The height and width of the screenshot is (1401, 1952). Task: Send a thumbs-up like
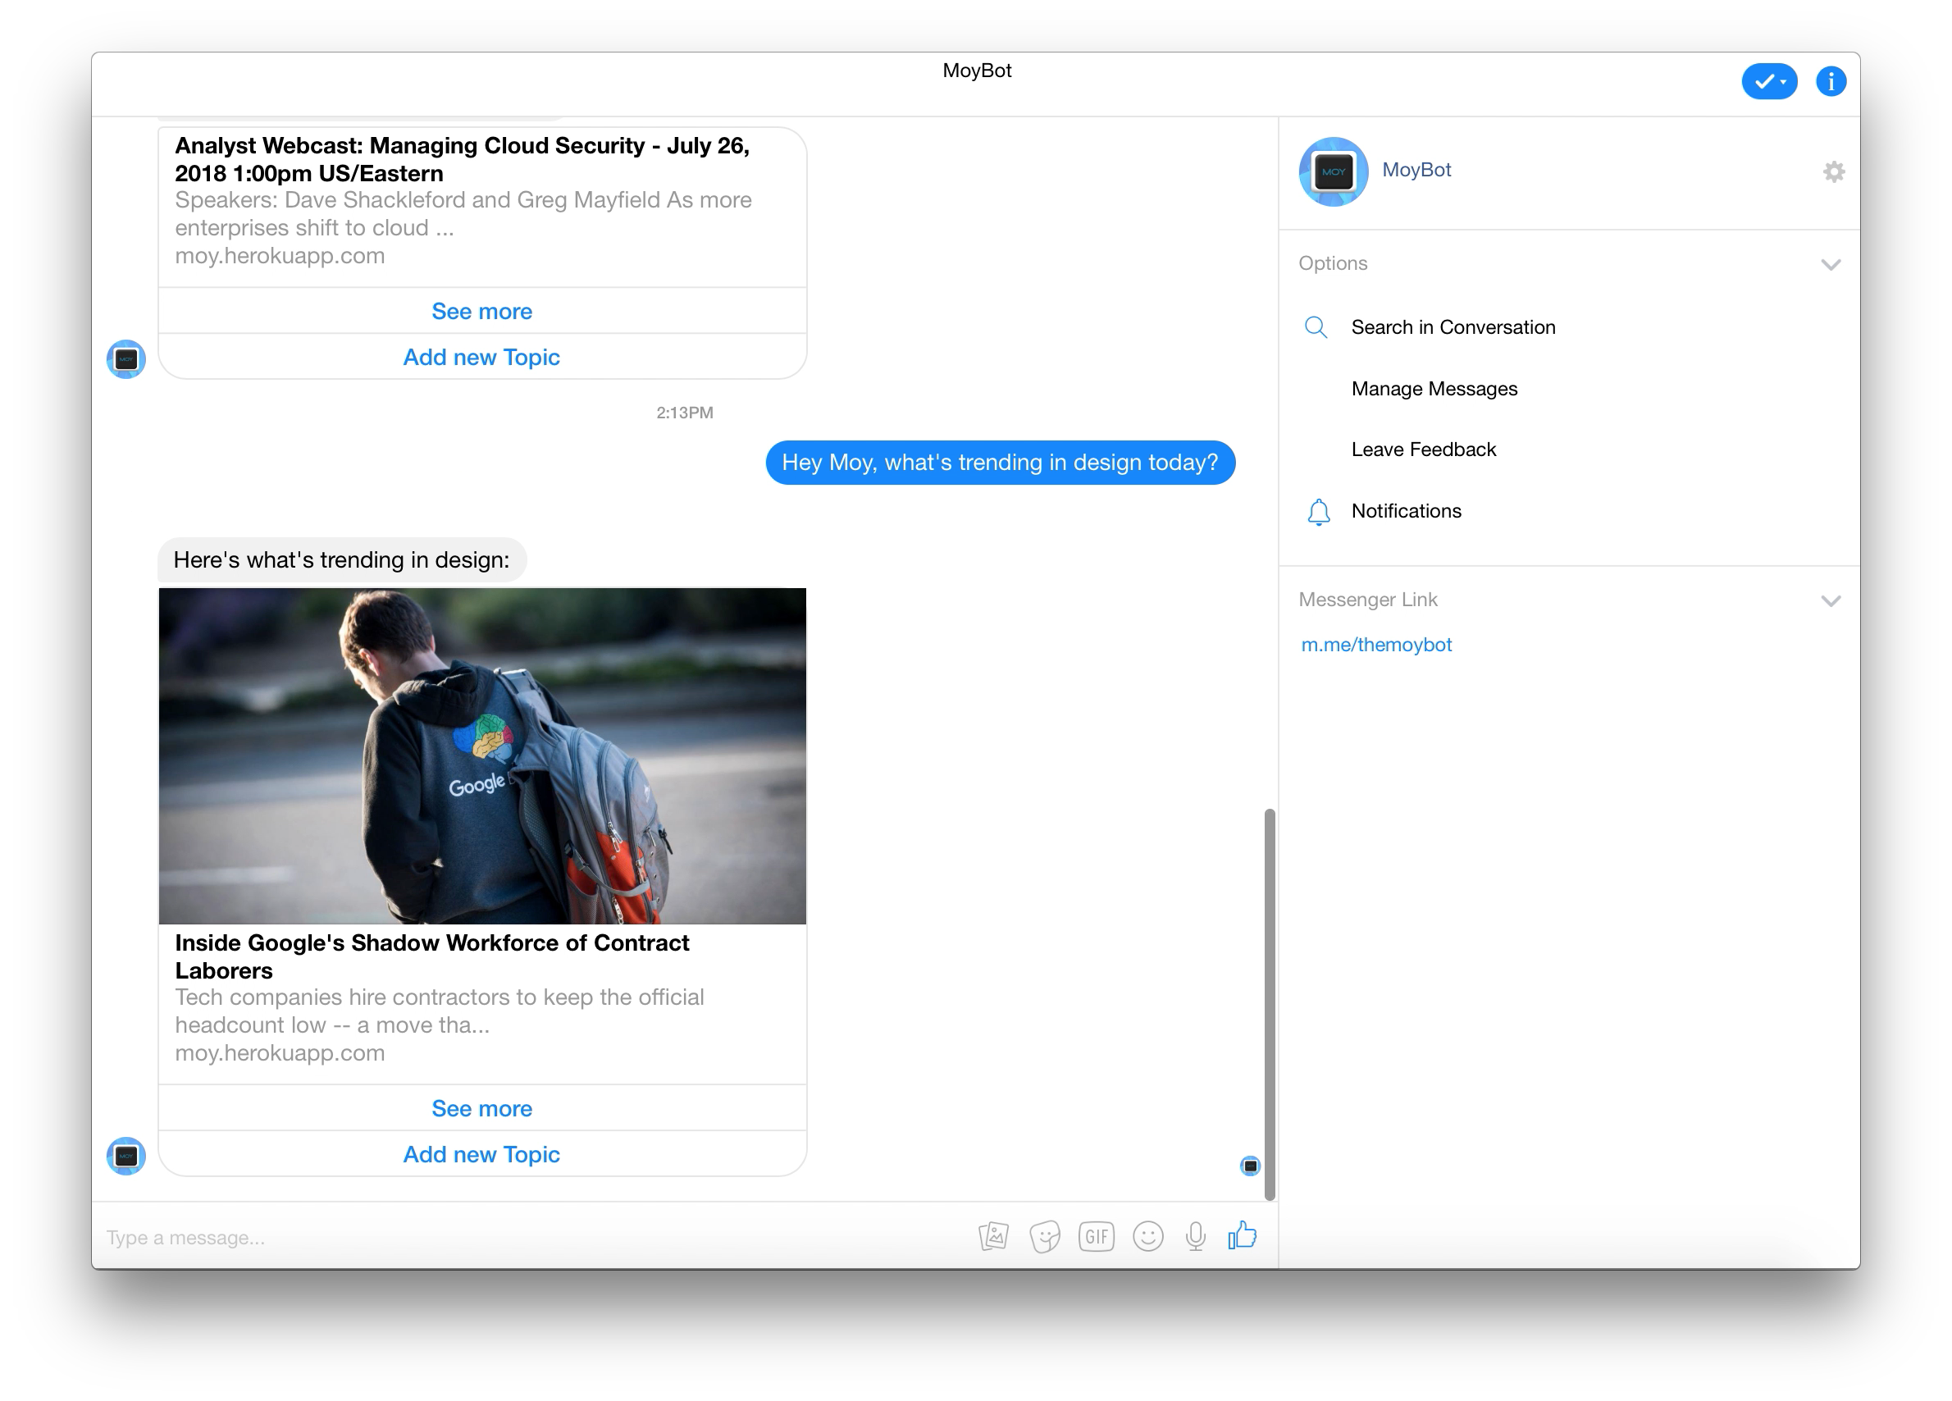pos(1242,1236)
